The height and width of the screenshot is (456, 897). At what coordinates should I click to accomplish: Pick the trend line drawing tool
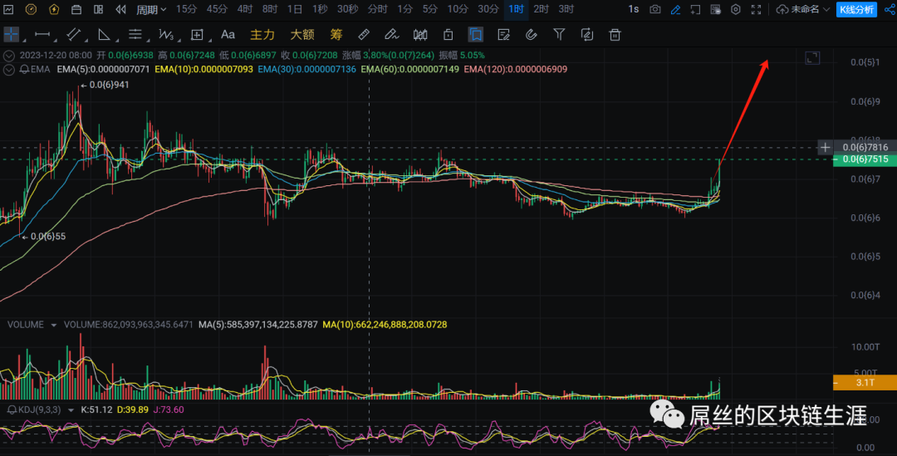73,35
